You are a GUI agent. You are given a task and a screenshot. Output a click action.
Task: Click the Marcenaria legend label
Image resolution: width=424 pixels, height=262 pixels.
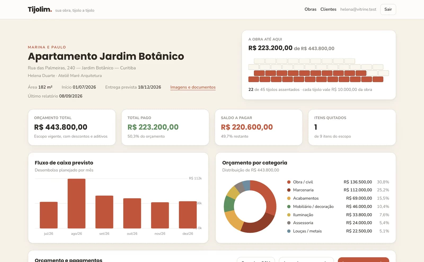tap(303, 190)
